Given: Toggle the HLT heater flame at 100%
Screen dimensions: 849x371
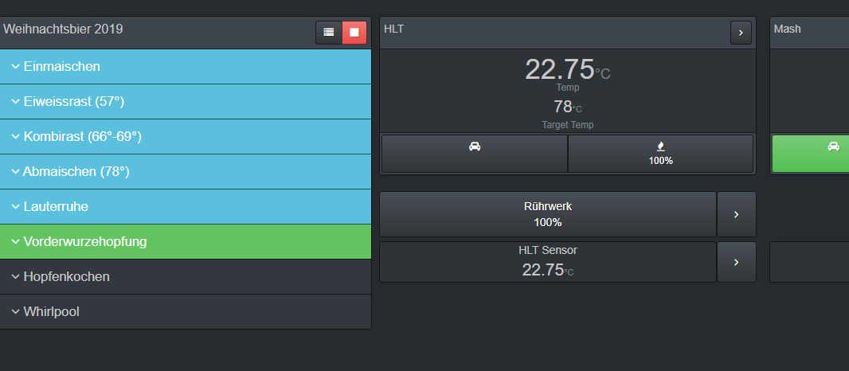Looking at the screenshot, I should coord(660,154).
